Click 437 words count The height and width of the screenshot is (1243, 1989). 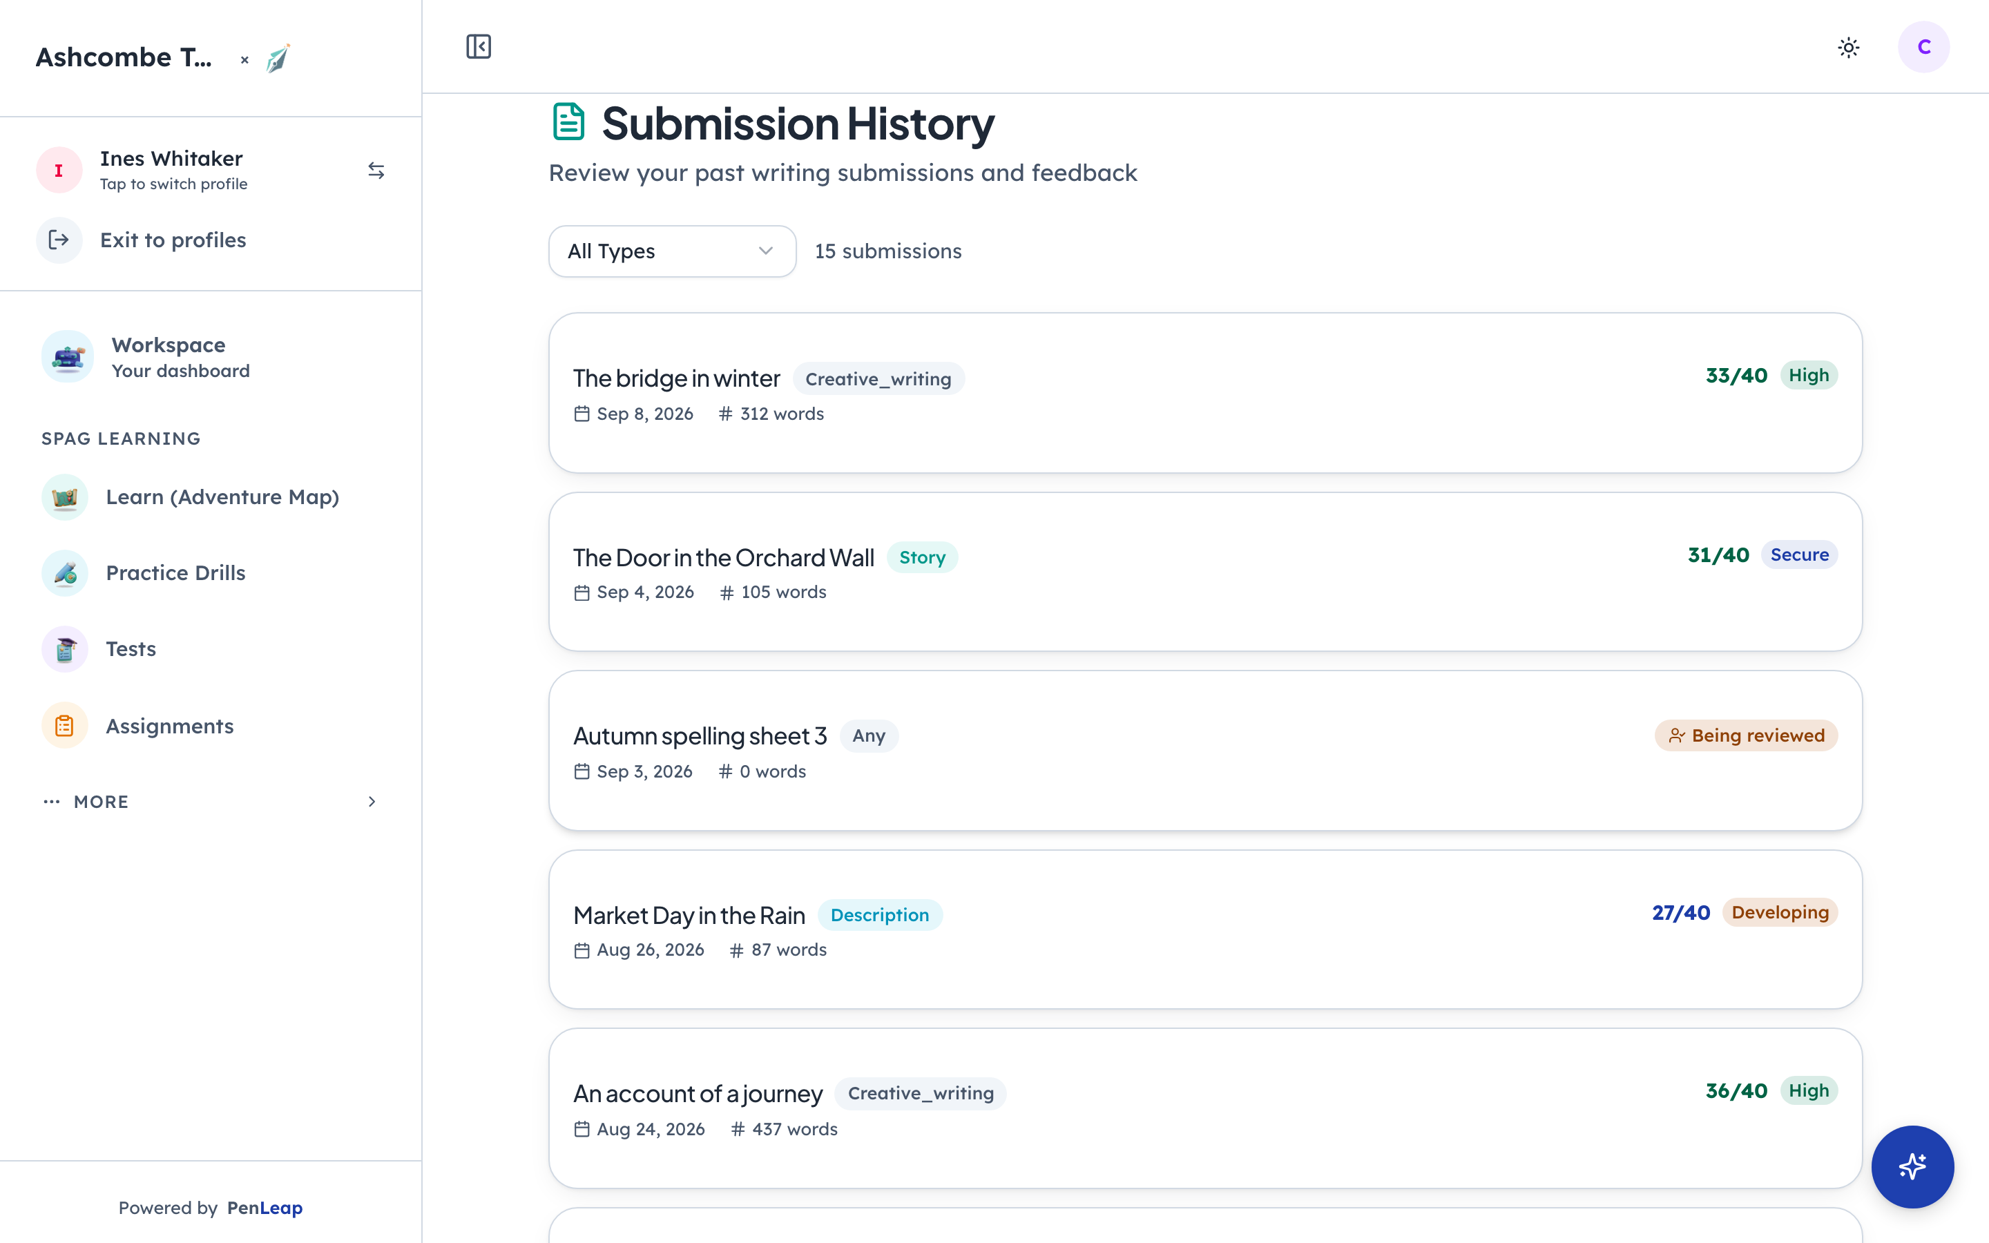(794, 1130)
